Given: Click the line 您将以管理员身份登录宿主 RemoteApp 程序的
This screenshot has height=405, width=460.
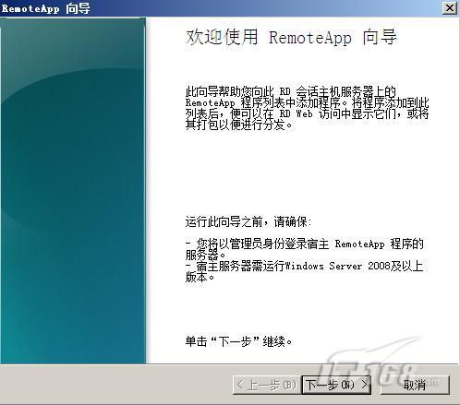Looking at the screenshot, I should pyautogui.click(x=305, y=244).
